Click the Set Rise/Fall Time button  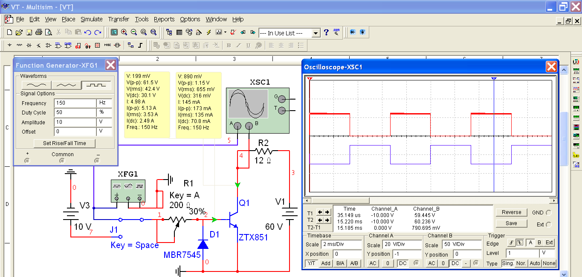[x=64, y=143]
